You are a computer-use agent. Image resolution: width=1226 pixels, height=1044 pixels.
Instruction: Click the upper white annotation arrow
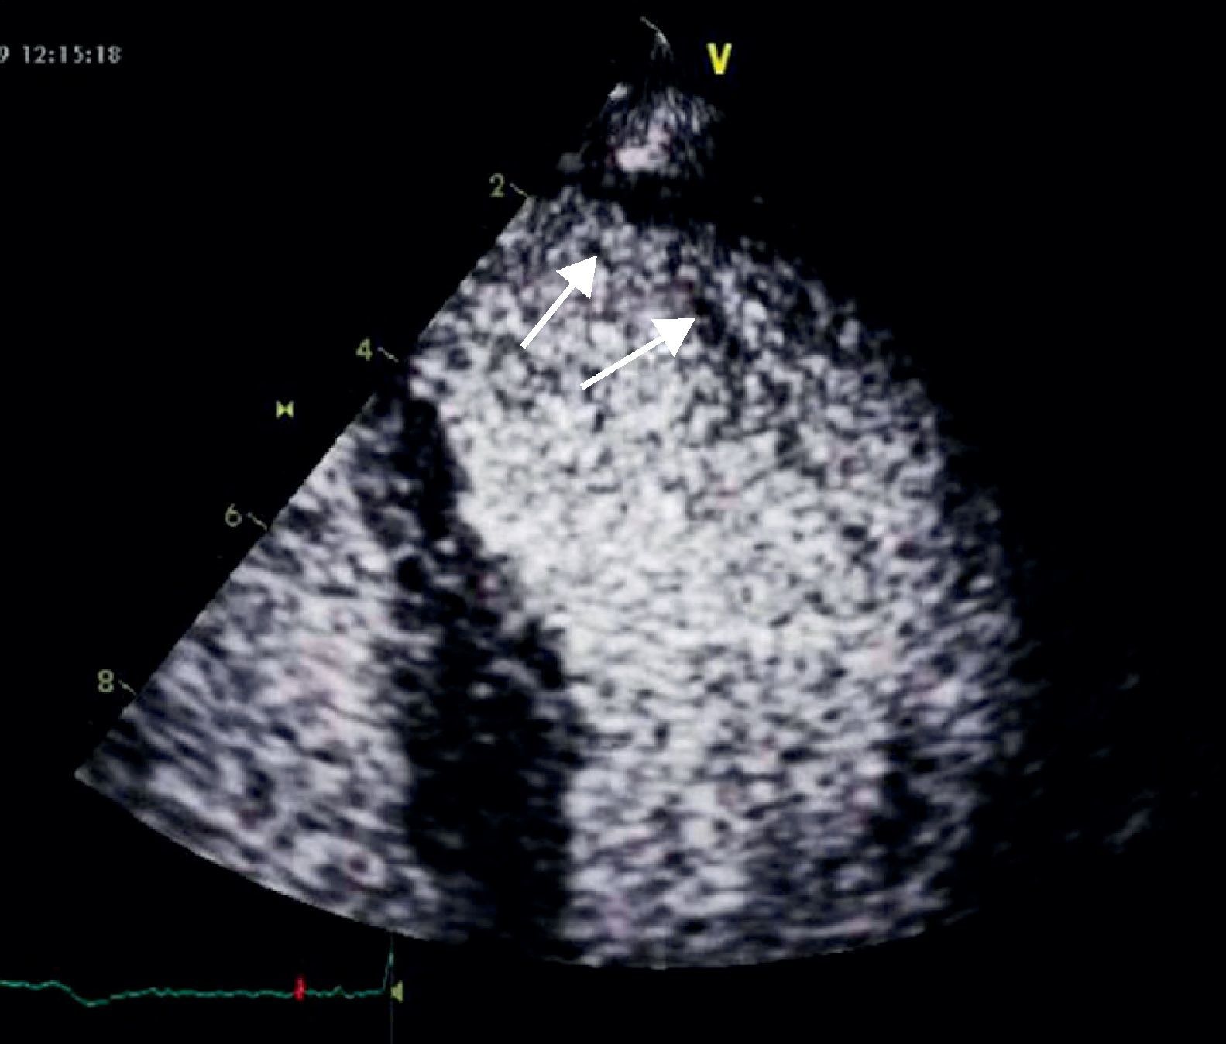[559, 302]
